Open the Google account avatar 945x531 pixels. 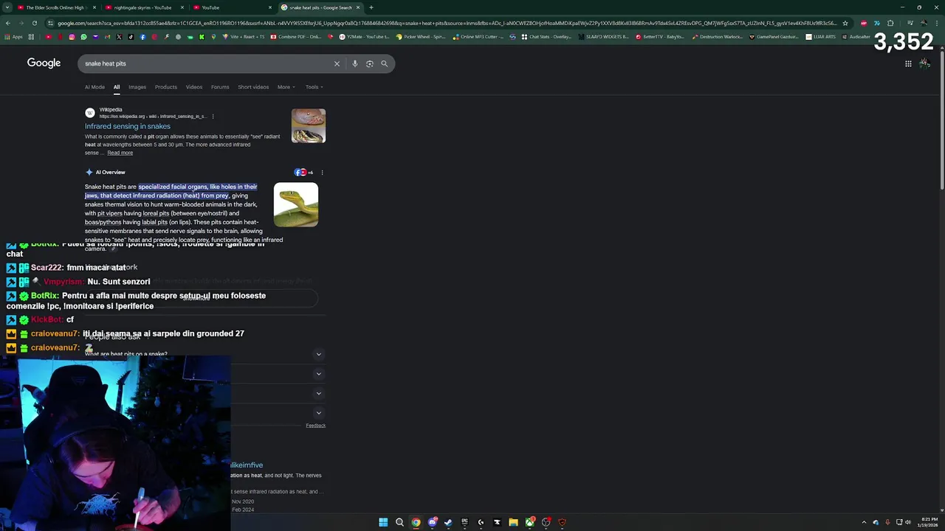(924, 63)
